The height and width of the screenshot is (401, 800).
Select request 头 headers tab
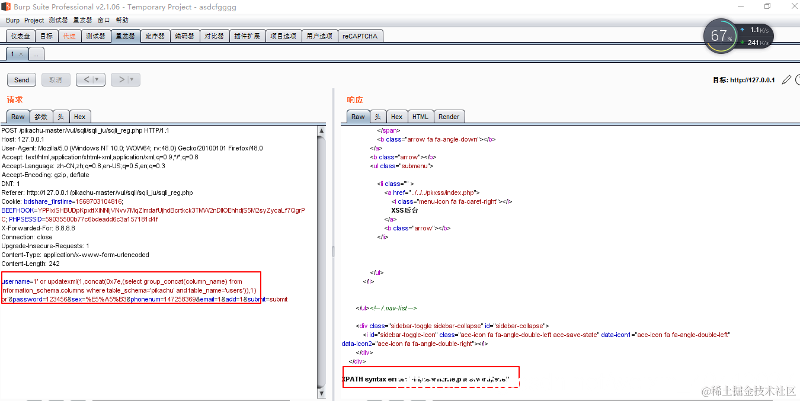(61, 117)
